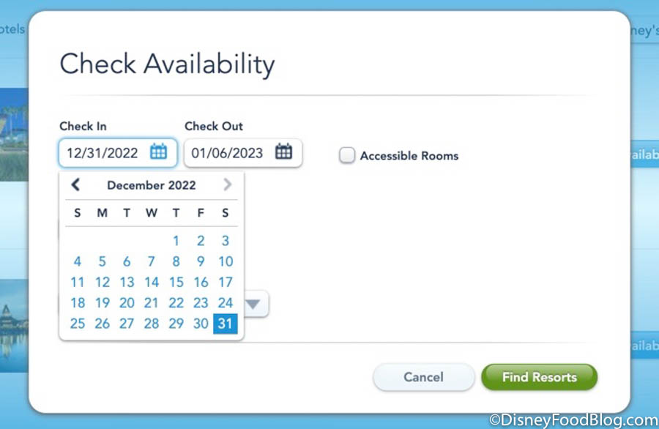
Task: Pick December 10 in the calendar
Action: 226,261
